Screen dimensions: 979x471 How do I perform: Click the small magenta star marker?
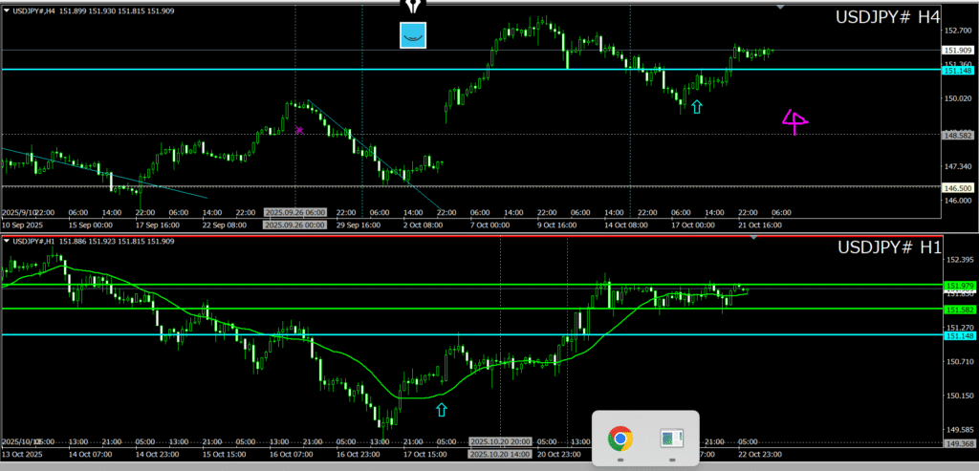(x=299, y=130)
